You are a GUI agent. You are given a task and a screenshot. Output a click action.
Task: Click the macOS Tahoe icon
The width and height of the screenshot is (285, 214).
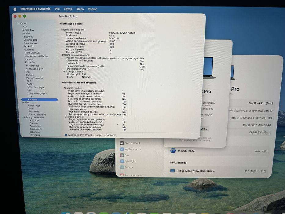tap(173, 151)
